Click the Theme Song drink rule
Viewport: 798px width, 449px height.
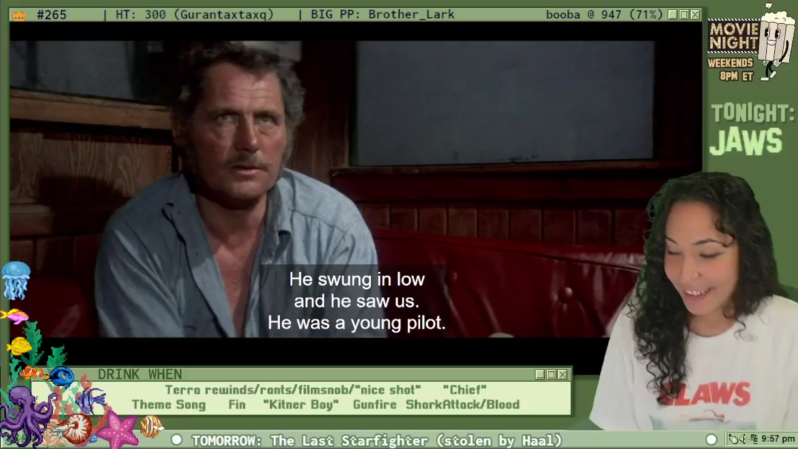click(169, 405)
